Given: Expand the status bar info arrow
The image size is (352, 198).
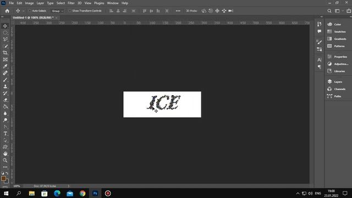Looking at the screenshot, I should tap(68, 186).
